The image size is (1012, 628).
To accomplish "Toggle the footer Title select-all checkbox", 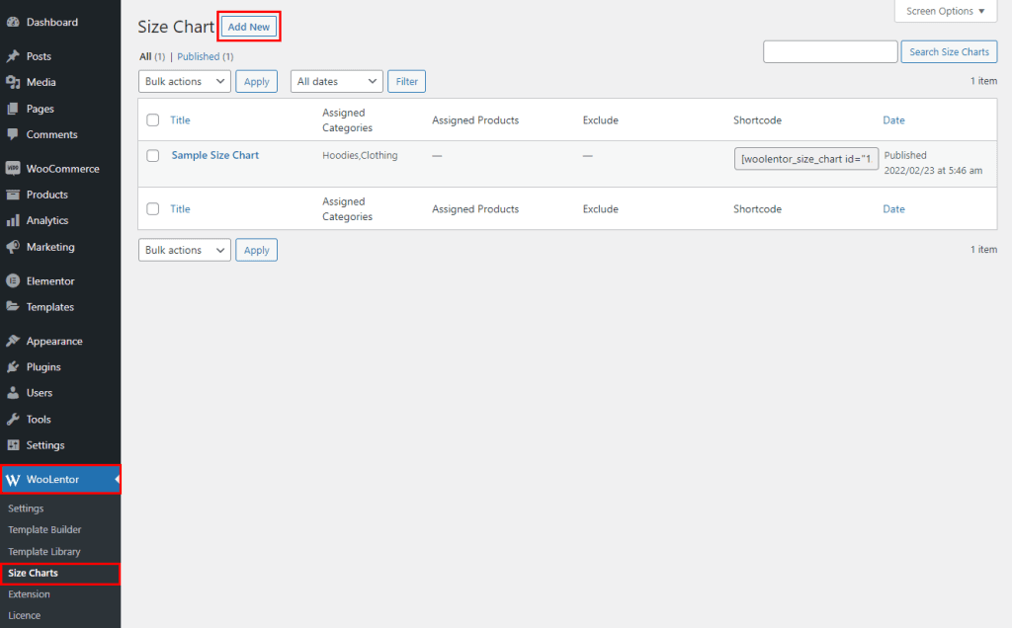I will tap(153, 209).
